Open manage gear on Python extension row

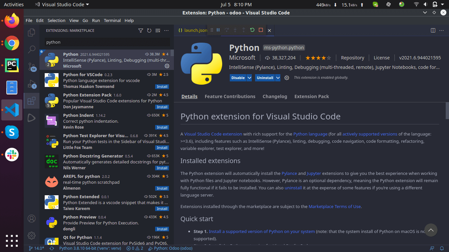[x=167, y=66]
